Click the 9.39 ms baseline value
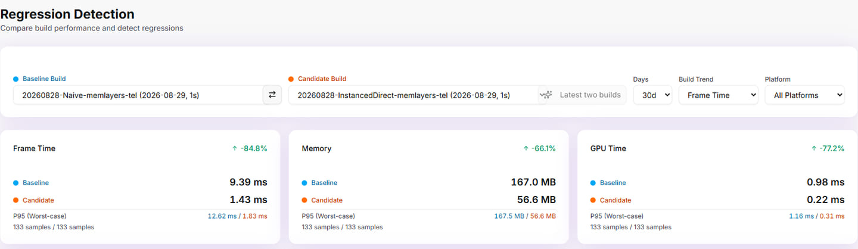 [248, 182]
